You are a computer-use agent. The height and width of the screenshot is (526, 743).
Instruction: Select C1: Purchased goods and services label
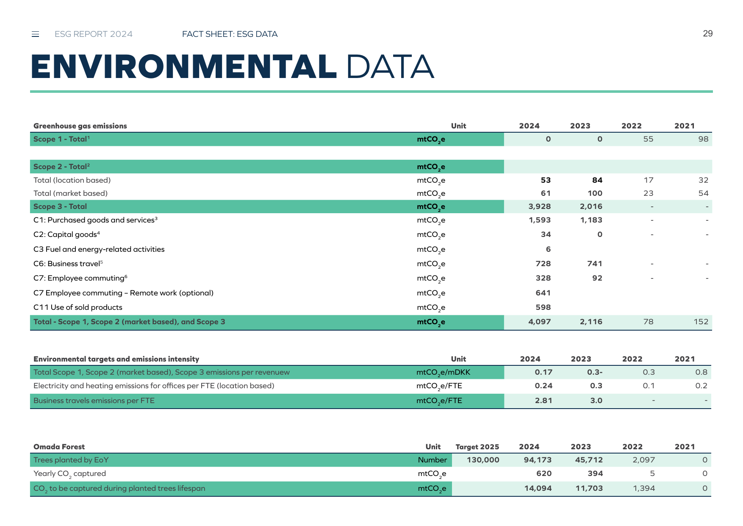click(95, 220)
